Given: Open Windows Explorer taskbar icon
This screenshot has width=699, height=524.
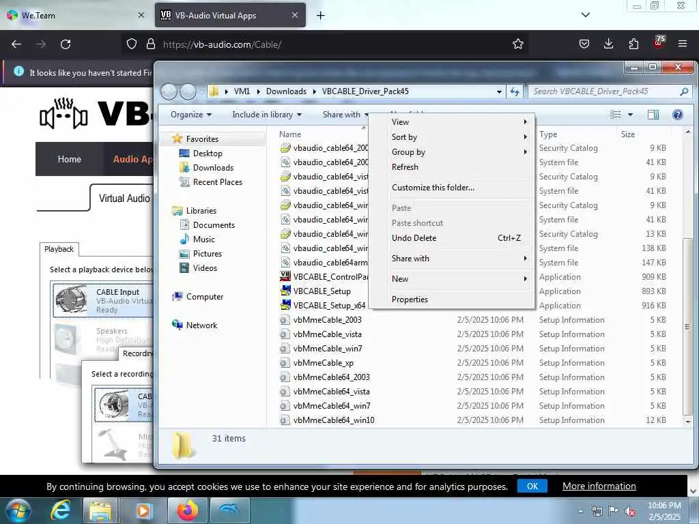Looking at the screenshot, I should coord(101,510).
